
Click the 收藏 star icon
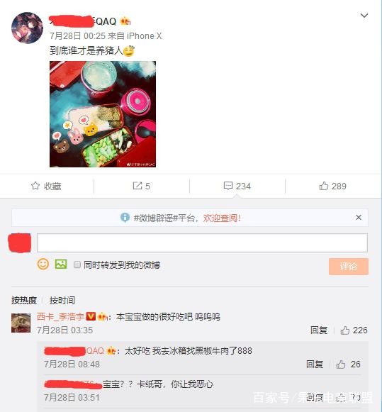(x=35, y=186)
